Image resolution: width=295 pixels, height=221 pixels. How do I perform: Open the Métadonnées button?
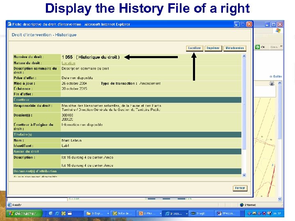pyautogui.click(x=235, y=48)
